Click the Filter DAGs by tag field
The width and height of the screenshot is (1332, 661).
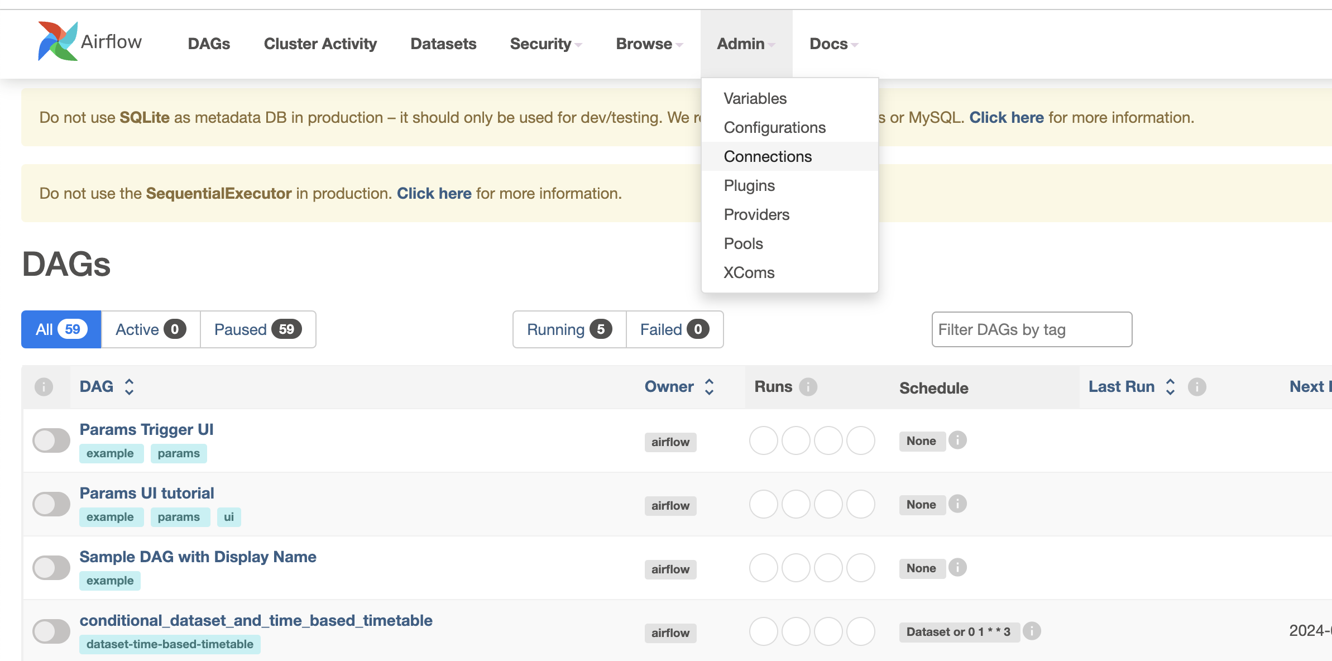click(x=1031, y=329)
